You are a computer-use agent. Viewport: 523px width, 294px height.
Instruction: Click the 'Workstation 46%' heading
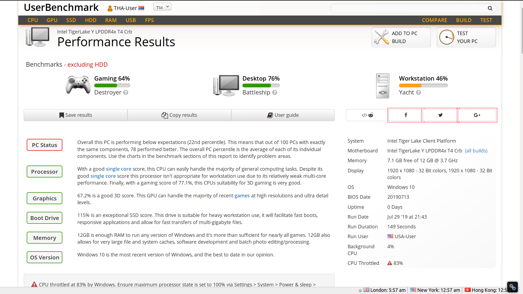pos(423,78)
